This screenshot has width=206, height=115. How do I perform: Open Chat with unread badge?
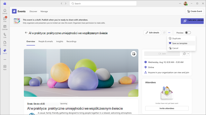[5, 19]
